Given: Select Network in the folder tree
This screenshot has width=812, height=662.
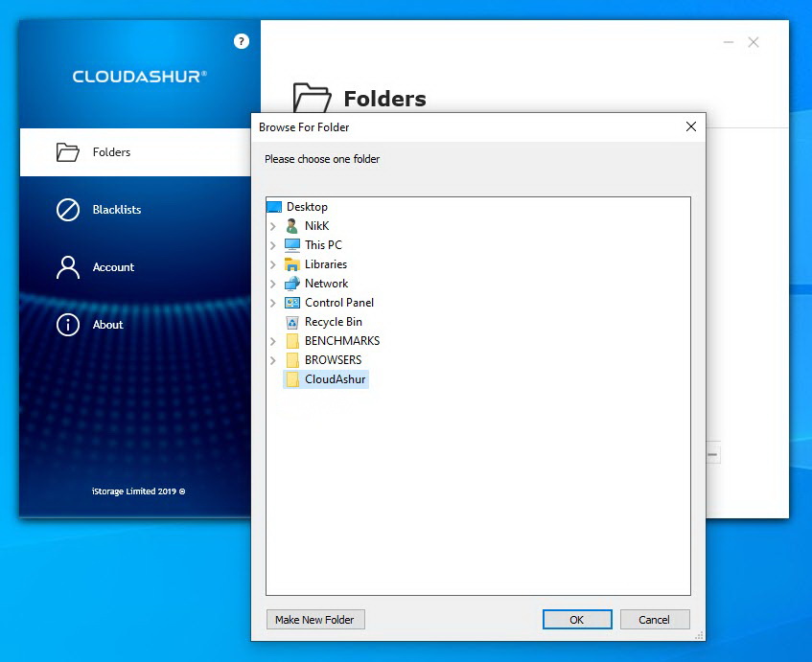Looking at the screenshot, I should [x=326, y=284].
